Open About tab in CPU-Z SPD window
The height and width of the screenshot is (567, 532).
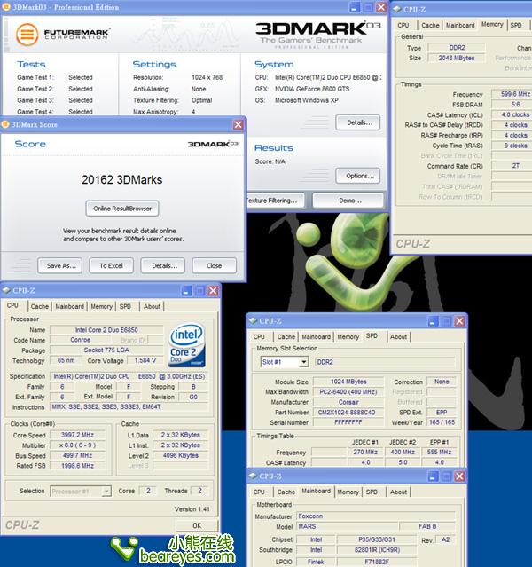(398, 336)
